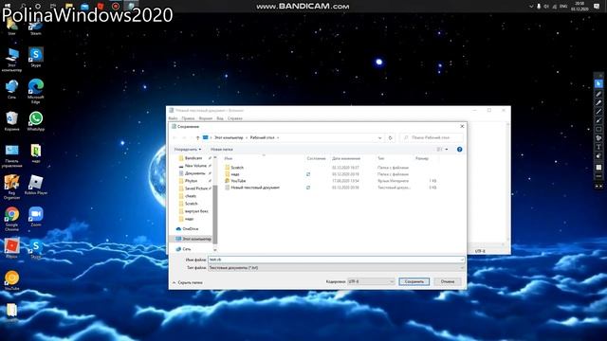Open Reg Organizer desktop shortcut
Image resolution: width=607 pixels, height=341 pixels.
click(x=11, y=187)
